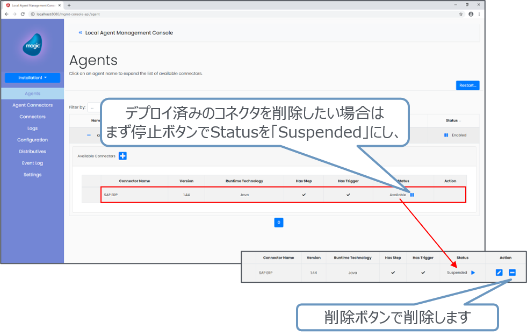Click the sidebar collapse double-chevron icon
Image resolution: width=527 pixels, height=336 pixels.
point(81,33)
